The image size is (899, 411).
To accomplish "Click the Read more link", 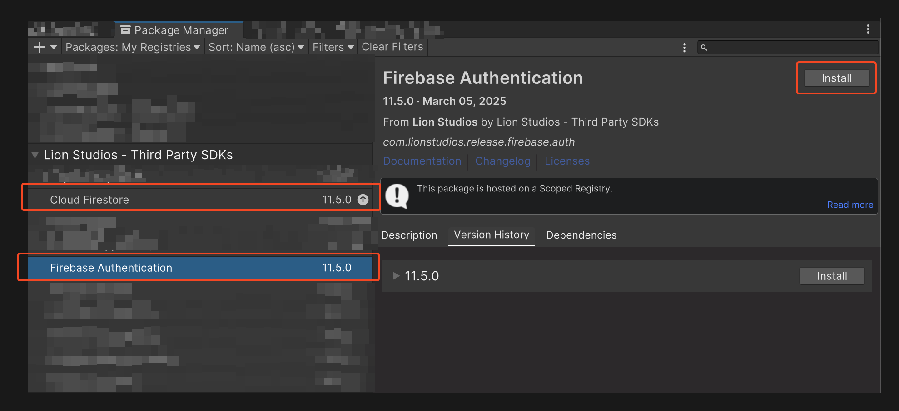I will pyautogui.click(x=850, y=205).
